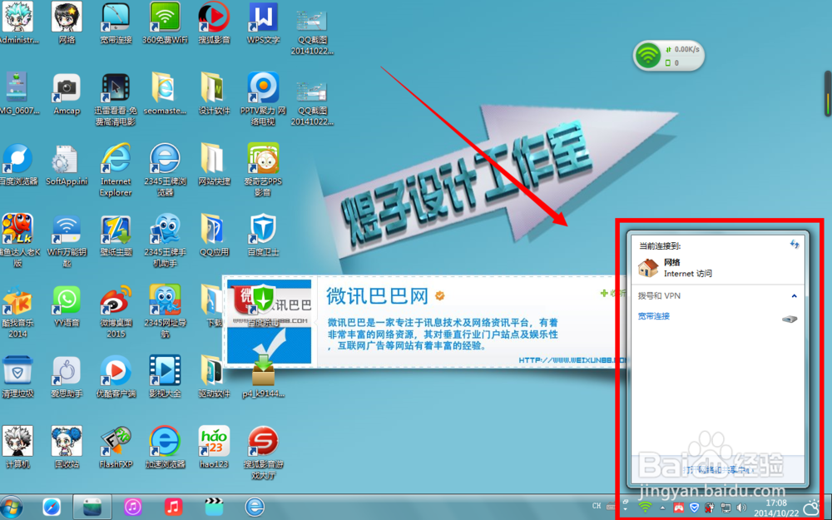Select the SoftApp.ini file
The width and height of the screenshot is (832, 520).
point(67,165)
